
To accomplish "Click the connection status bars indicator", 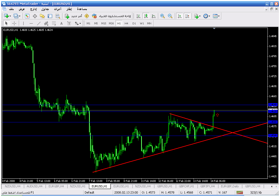I will coord(240,192).
